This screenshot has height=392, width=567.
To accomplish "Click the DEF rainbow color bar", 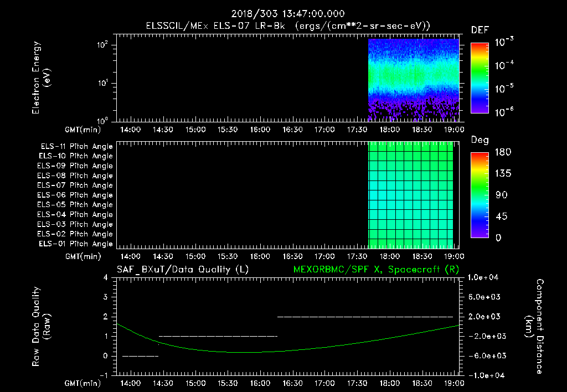I will 480,78.
